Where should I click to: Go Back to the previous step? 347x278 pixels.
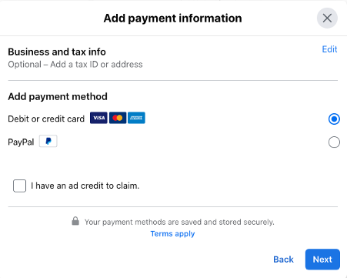pos(283,260)
